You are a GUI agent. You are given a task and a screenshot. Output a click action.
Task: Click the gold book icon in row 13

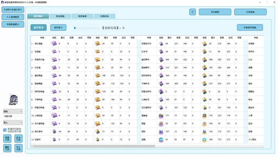(98, 140)
